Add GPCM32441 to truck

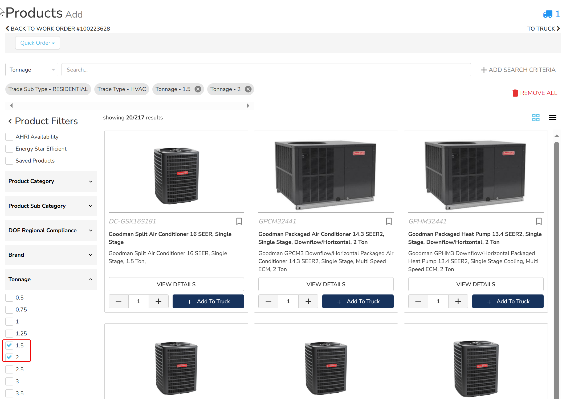358,301
